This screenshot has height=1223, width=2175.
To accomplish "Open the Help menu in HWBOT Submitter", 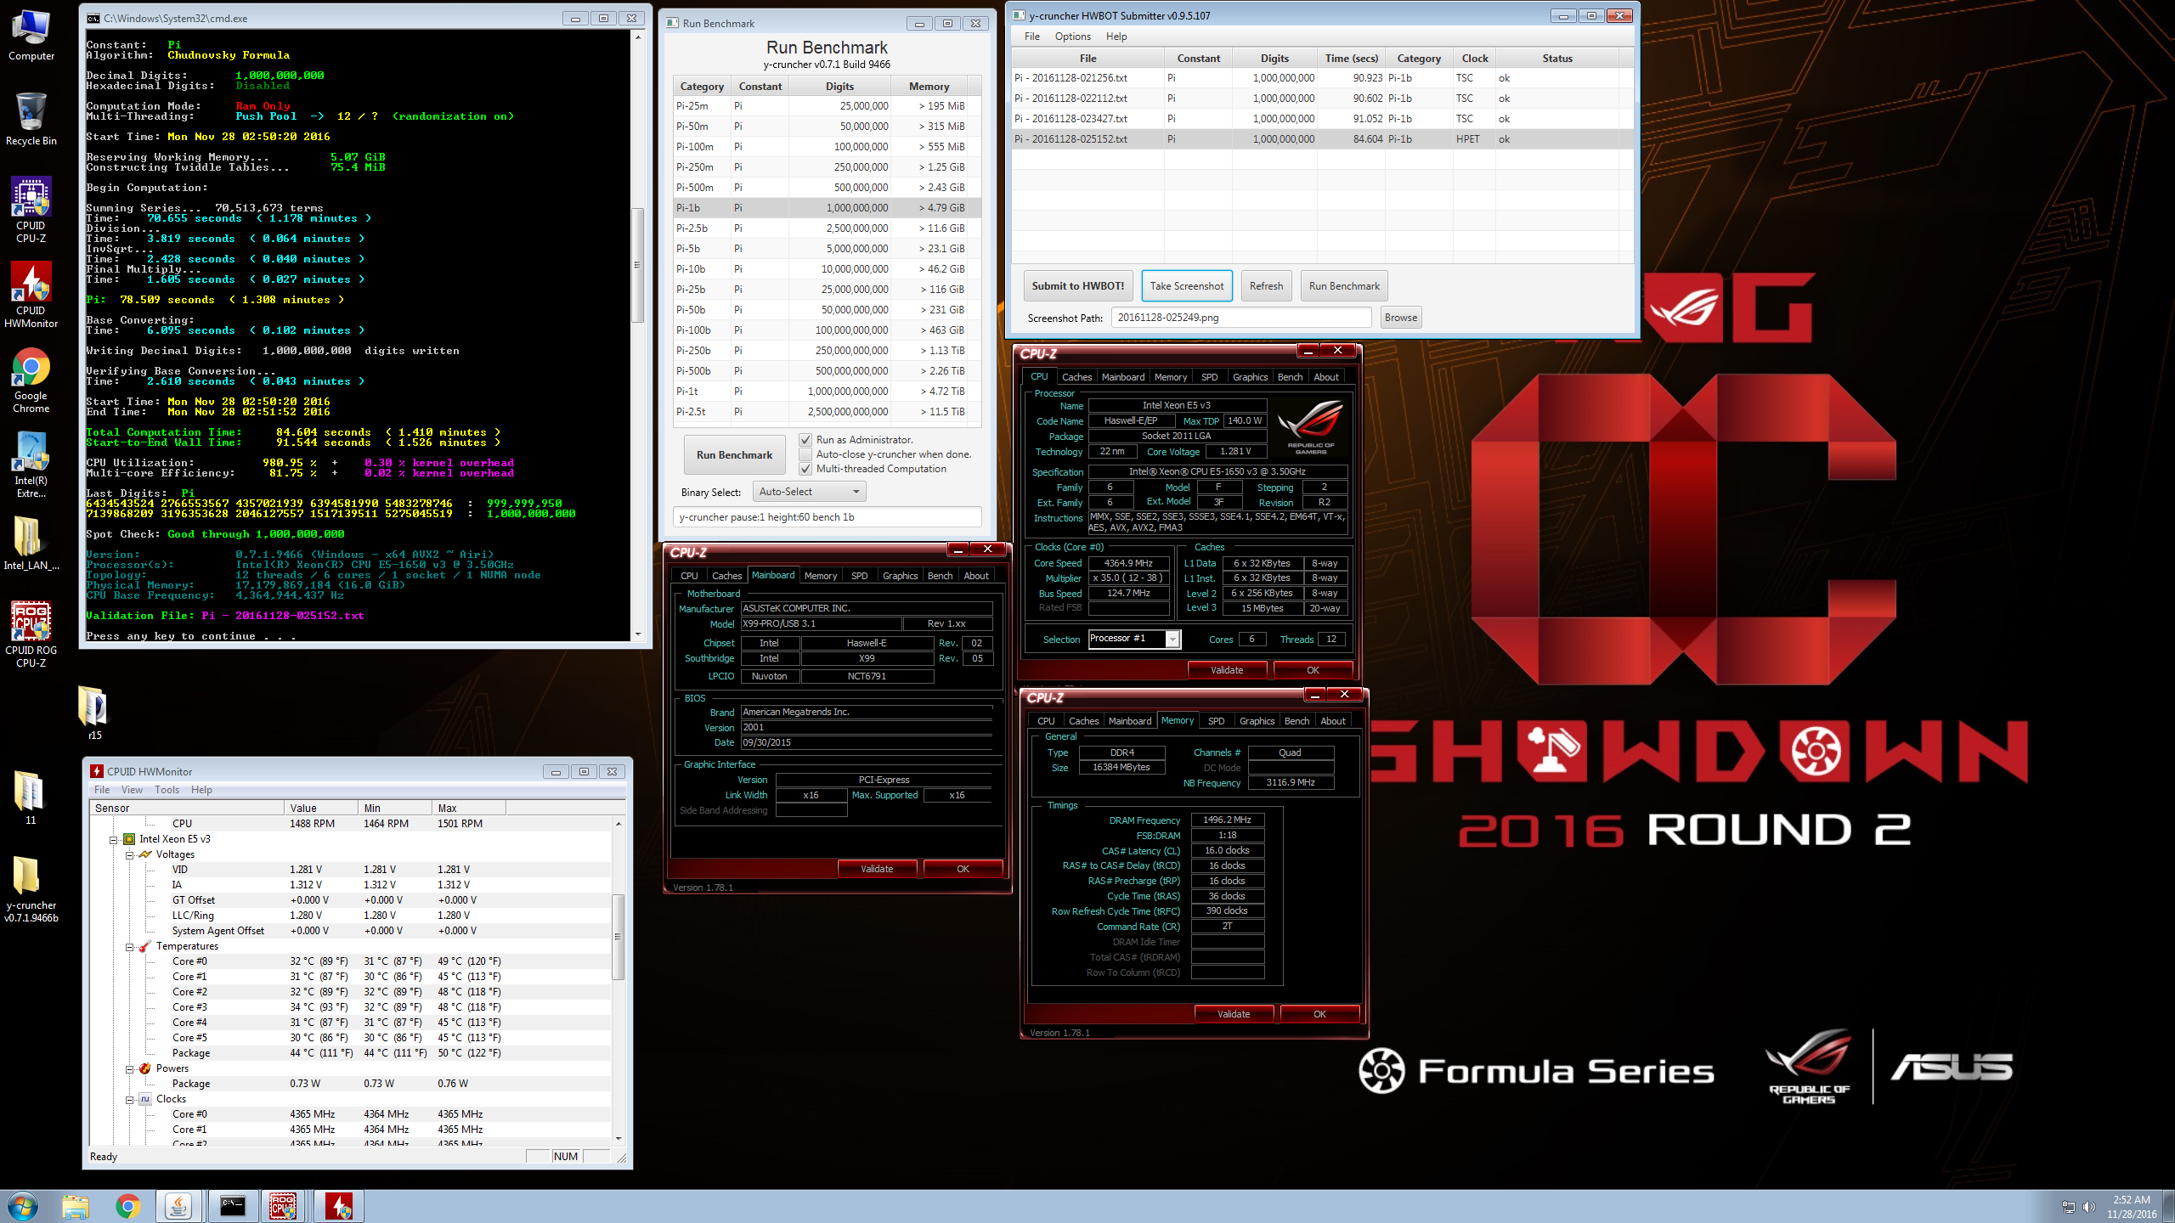I will click(x=1116, y=37).
